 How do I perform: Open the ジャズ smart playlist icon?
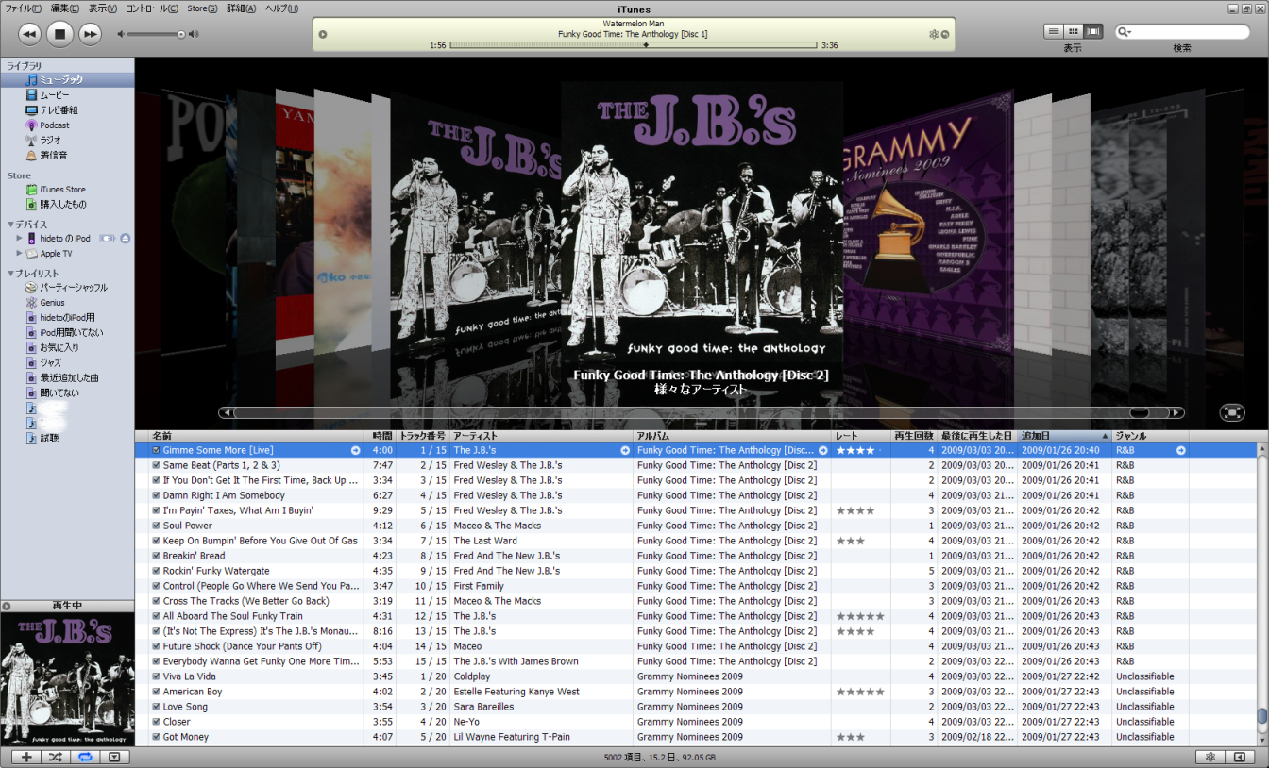[32, 363]
